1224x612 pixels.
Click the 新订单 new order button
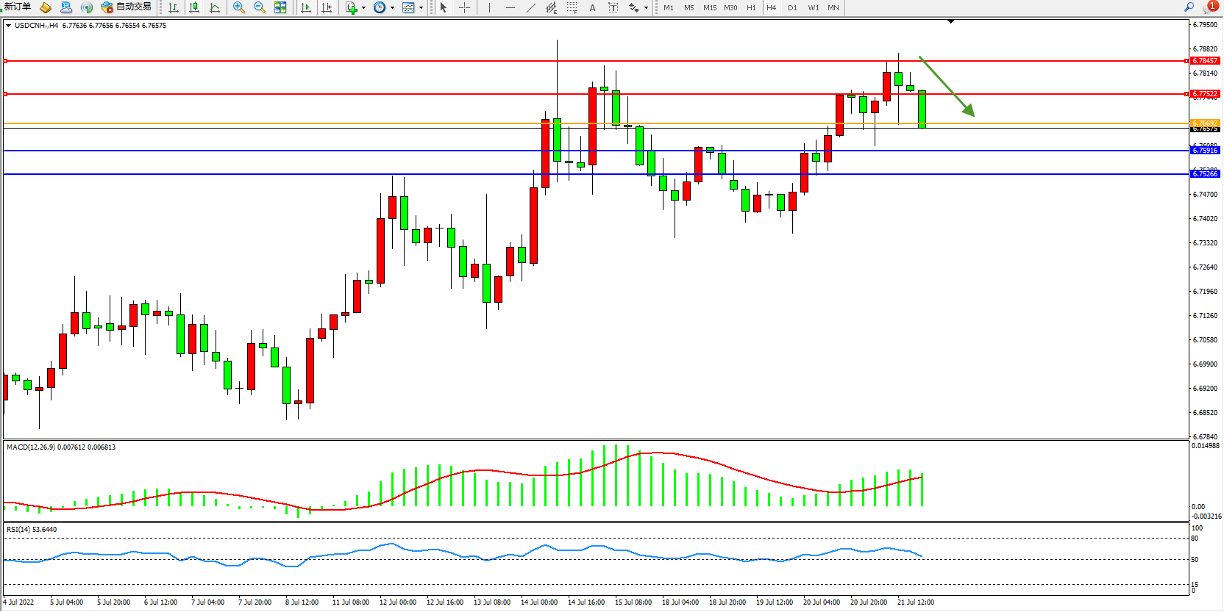[18, 7]
